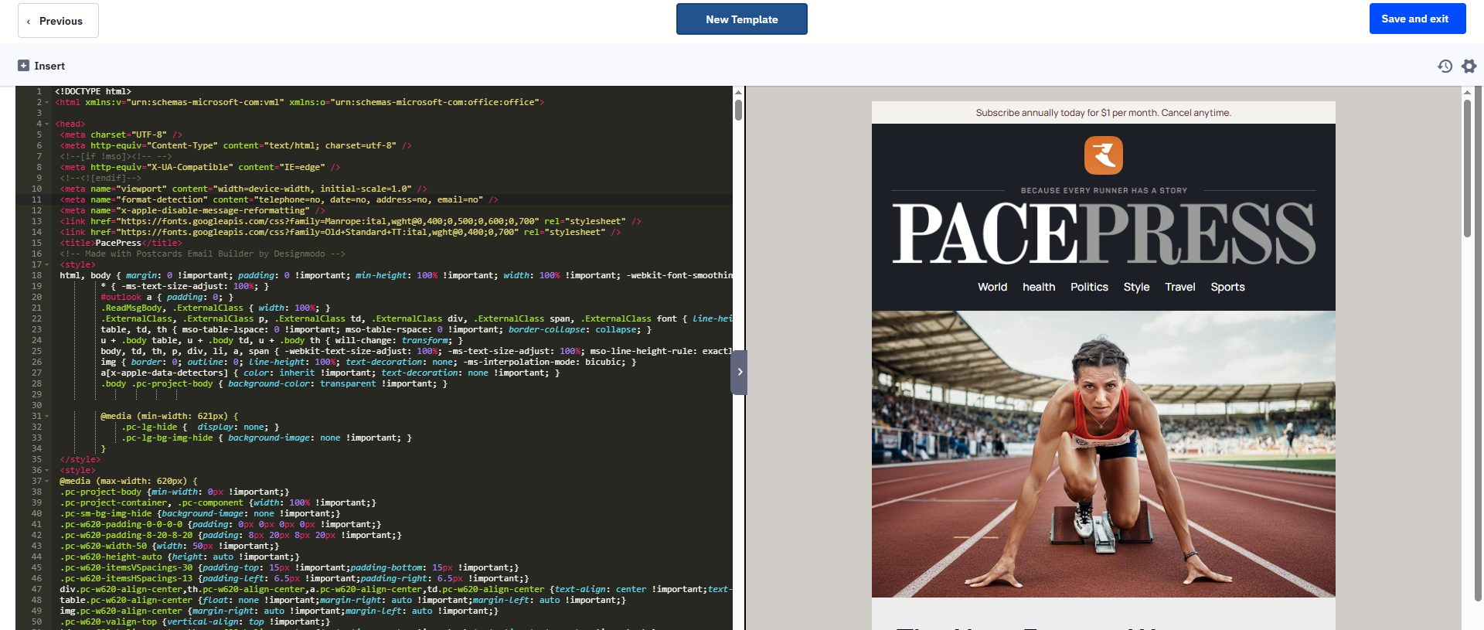1484x630 pixels.
Task: Click the viewport meta tag line
Action: 243,189
